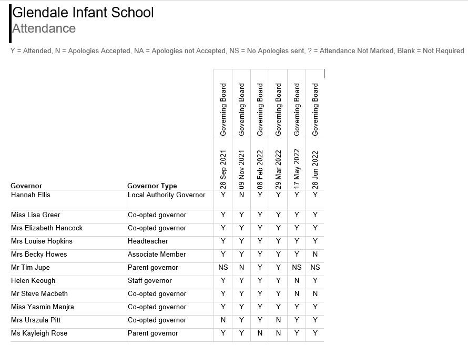Select the 08 Feb 2022 date header
The height and width of the screenshot is (345, 468).
click(260, 169)
